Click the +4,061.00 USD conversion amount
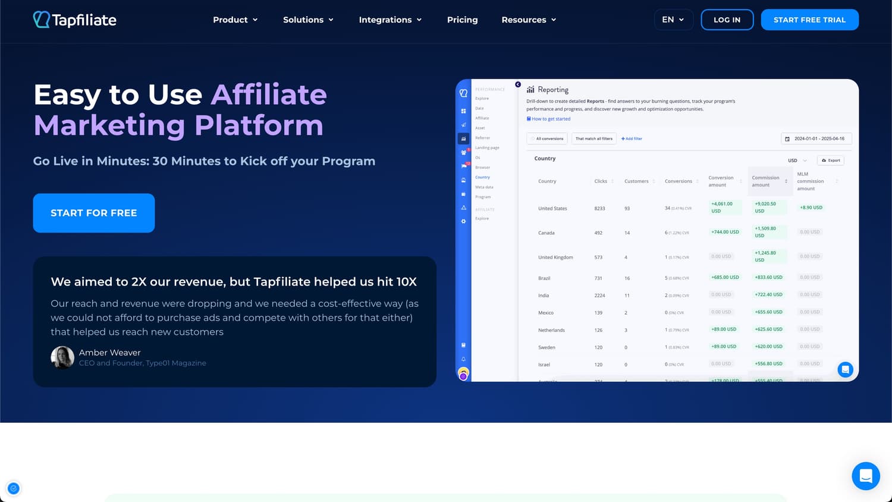The height and width of the screenshot is (502, 892). (724, 207)
